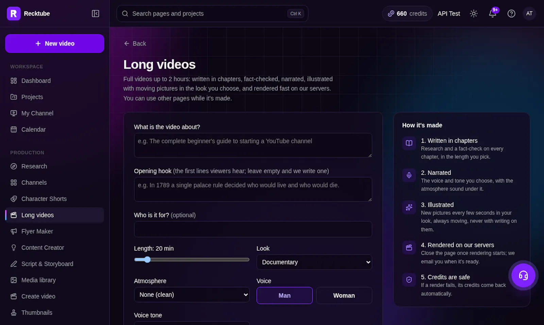This screenshot has width=544, height=325.
Task: Open Thumbnails page
Action: [x=54, y=313]
